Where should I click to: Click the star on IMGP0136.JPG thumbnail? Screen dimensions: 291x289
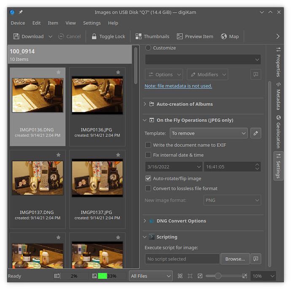tap(118, 72)
